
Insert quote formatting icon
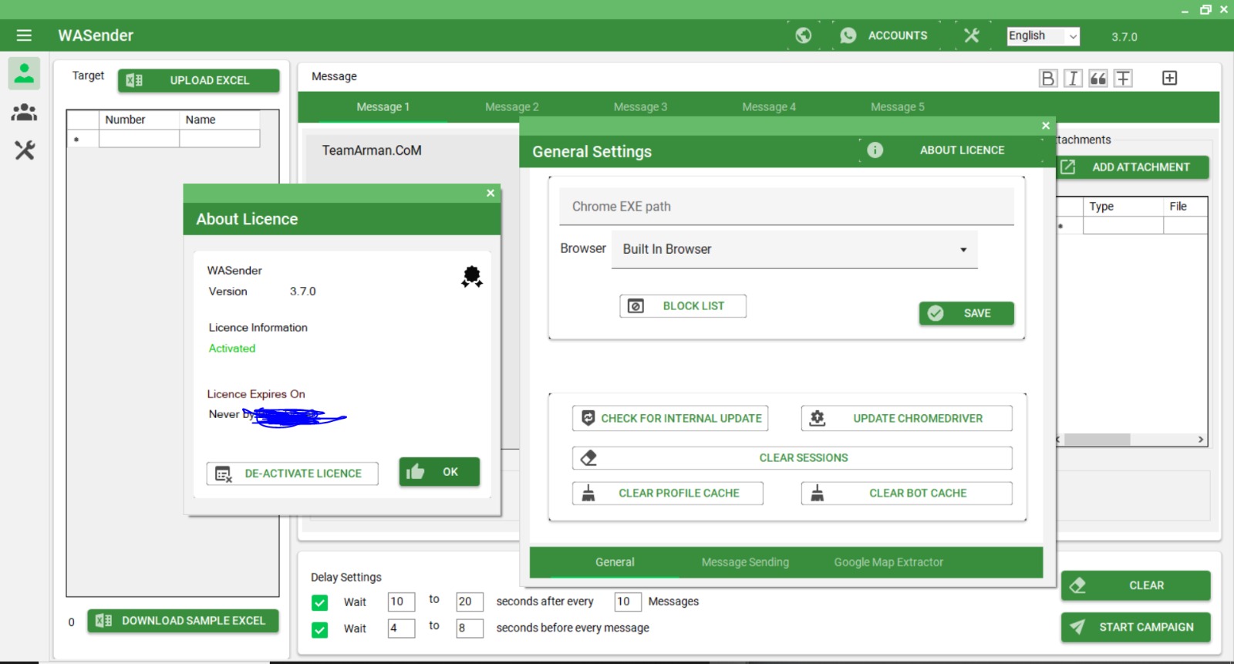pyautogui.click(x=1098, y=78)
